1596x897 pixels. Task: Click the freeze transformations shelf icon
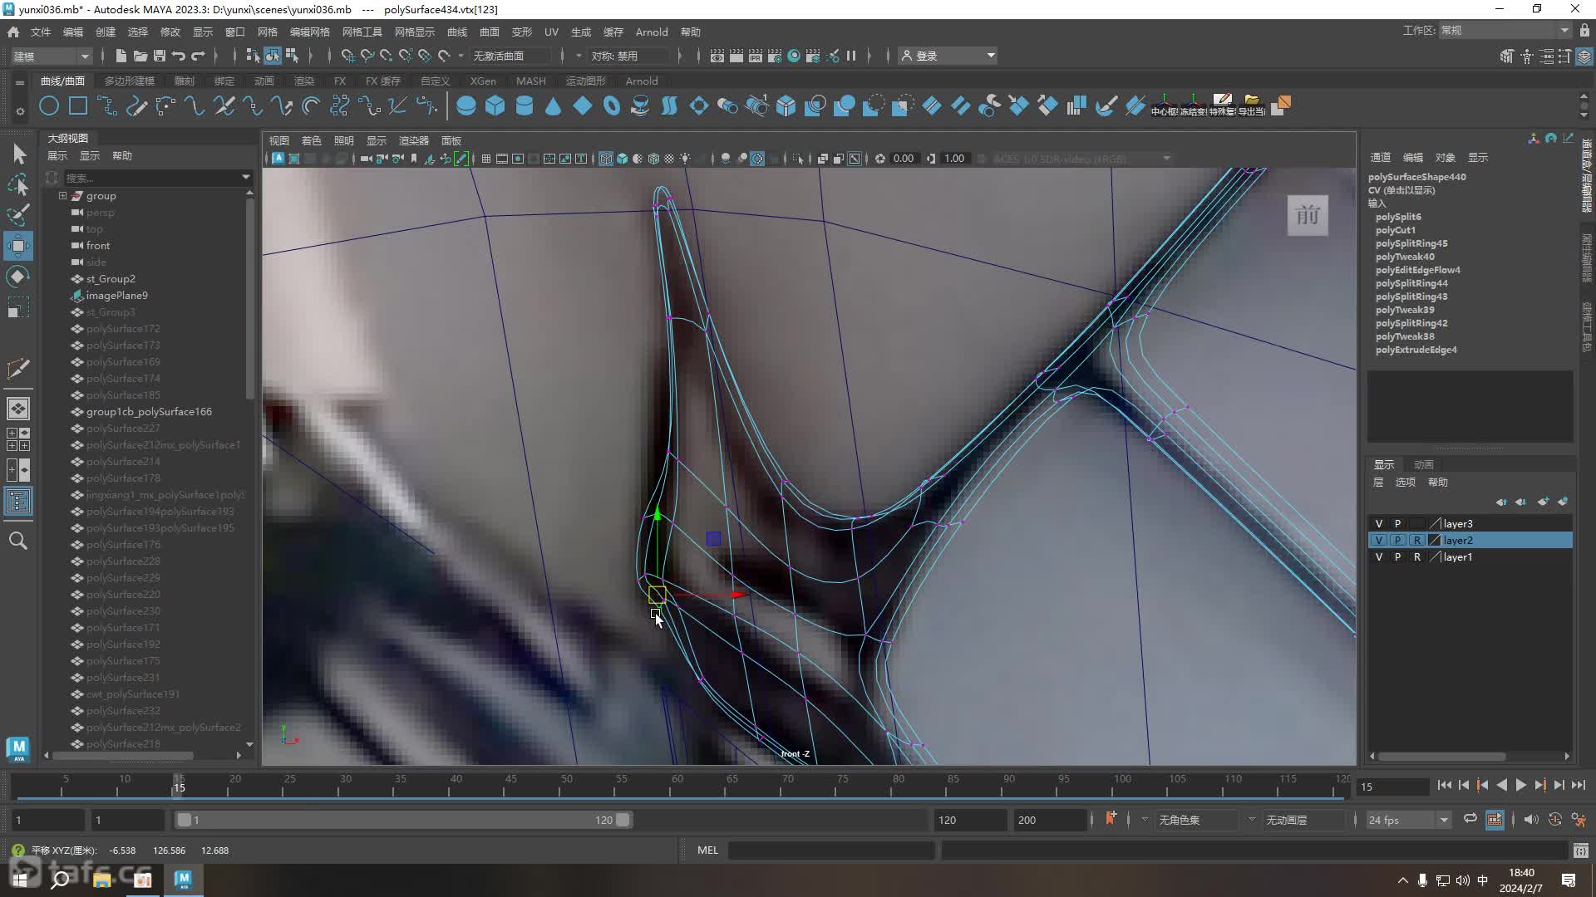pos(1193,105)
